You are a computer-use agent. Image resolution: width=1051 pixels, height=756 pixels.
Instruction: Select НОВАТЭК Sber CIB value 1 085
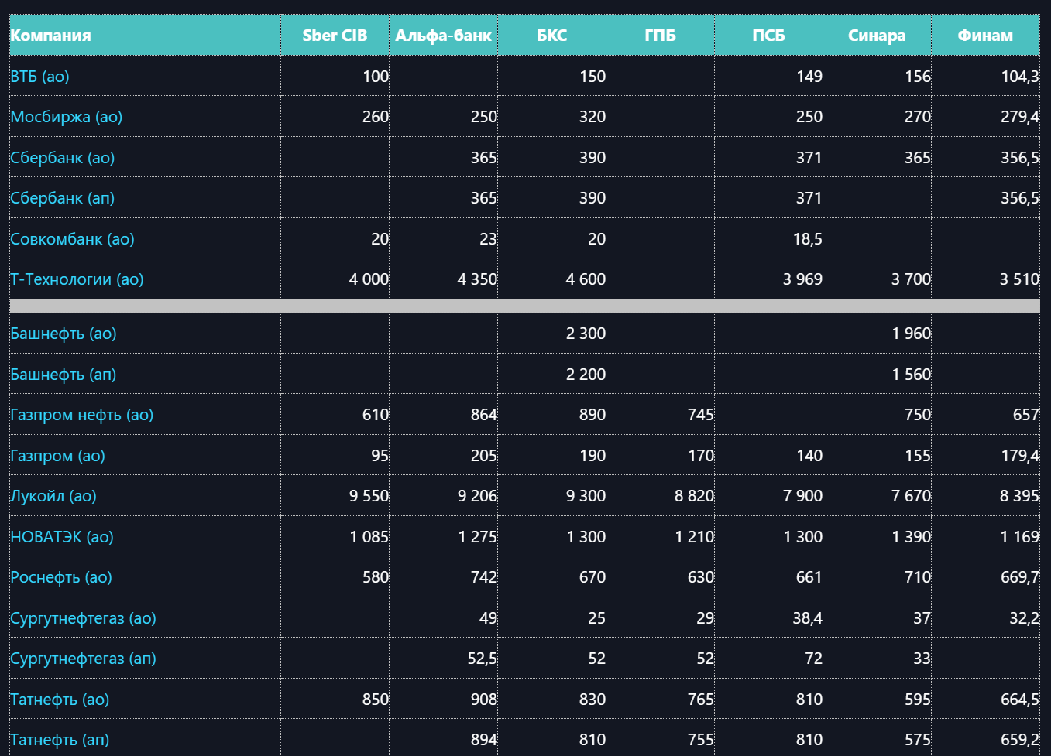click(x=369, y=537)
